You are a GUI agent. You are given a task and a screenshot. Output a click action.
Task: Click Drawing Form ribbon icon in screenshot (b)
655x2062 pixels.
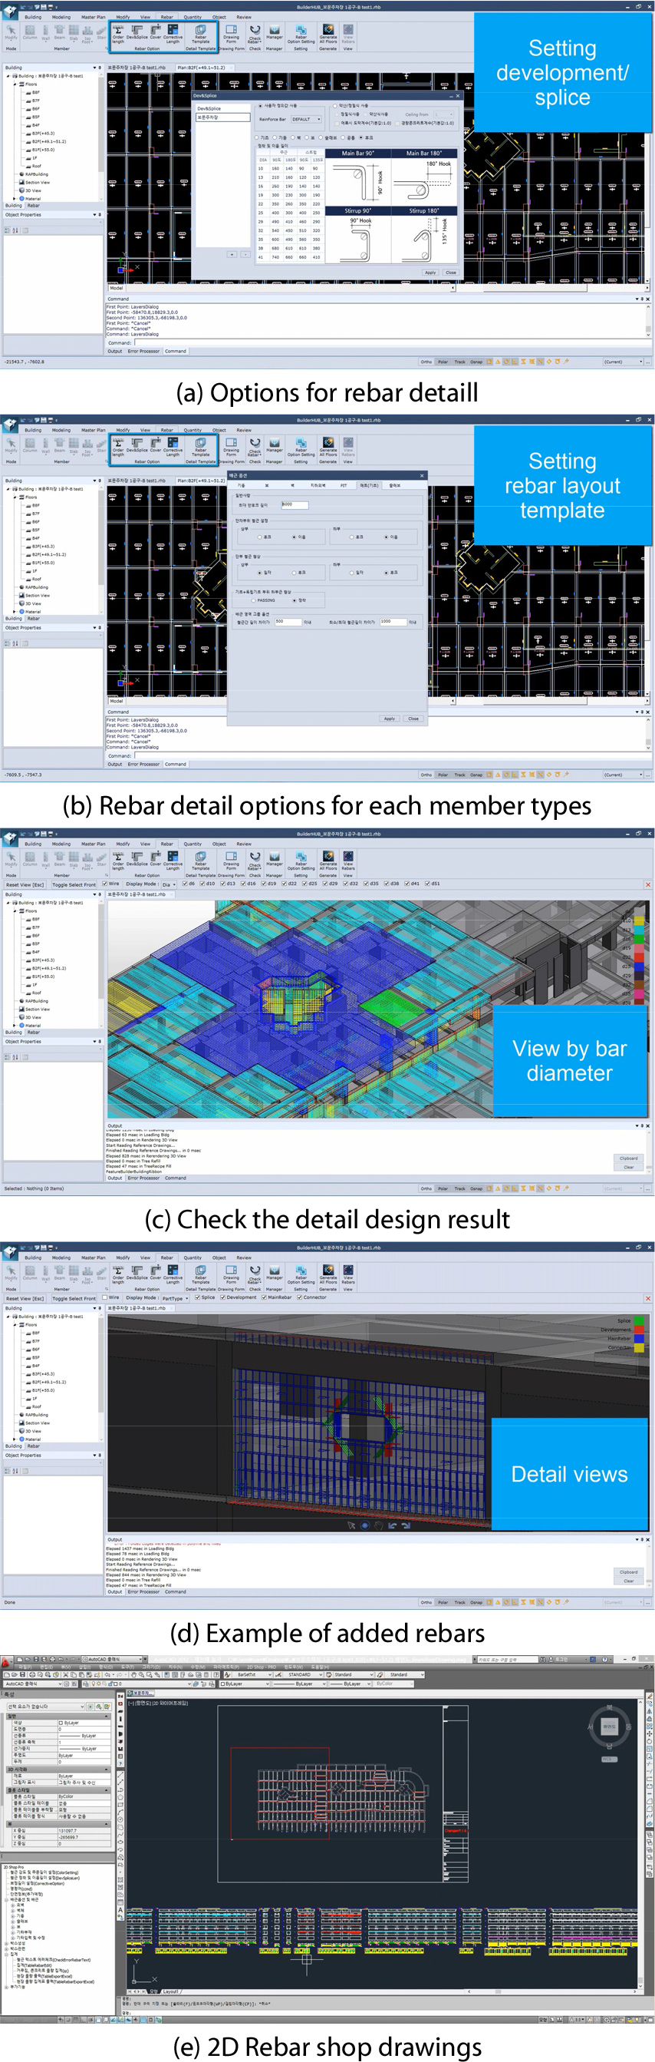click(231, 444)
